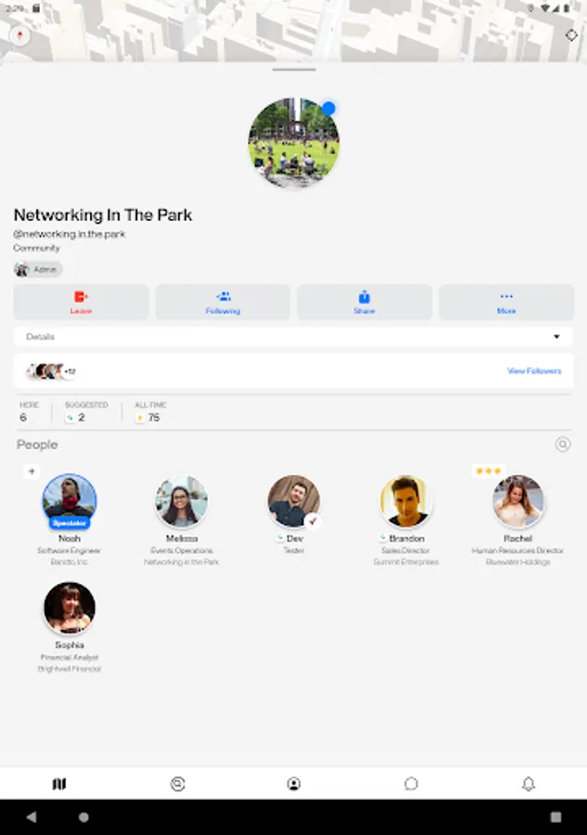Share the Networking In The Park community
Image resolution: width=587 pixels, height=835 pixels.
point(364,302)
